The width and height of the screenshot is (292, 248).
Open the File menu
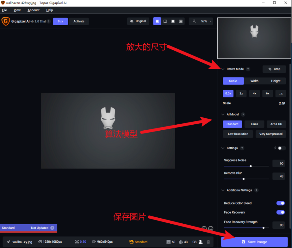(4, 10)
